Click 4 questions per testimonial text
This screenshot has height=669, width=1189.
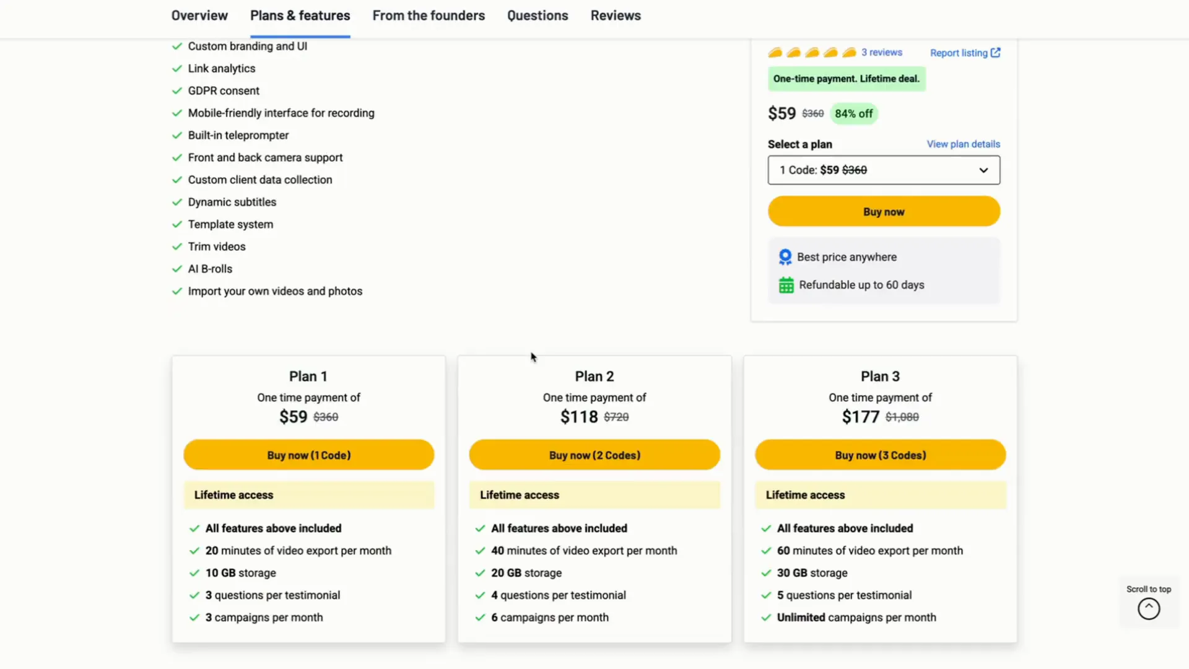pos(559,595)
